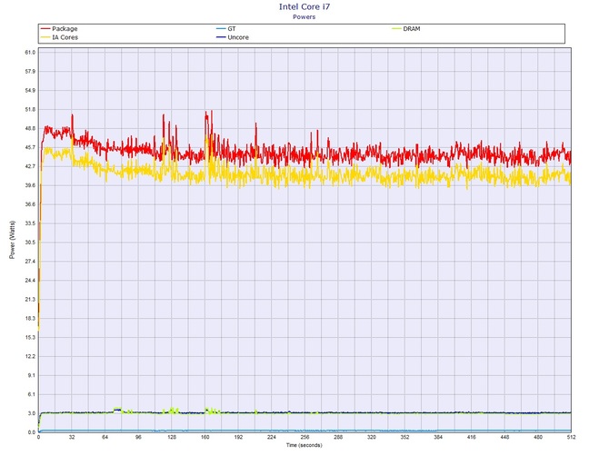
Task: Click the 224 x-axis time label
Action: 272,437
